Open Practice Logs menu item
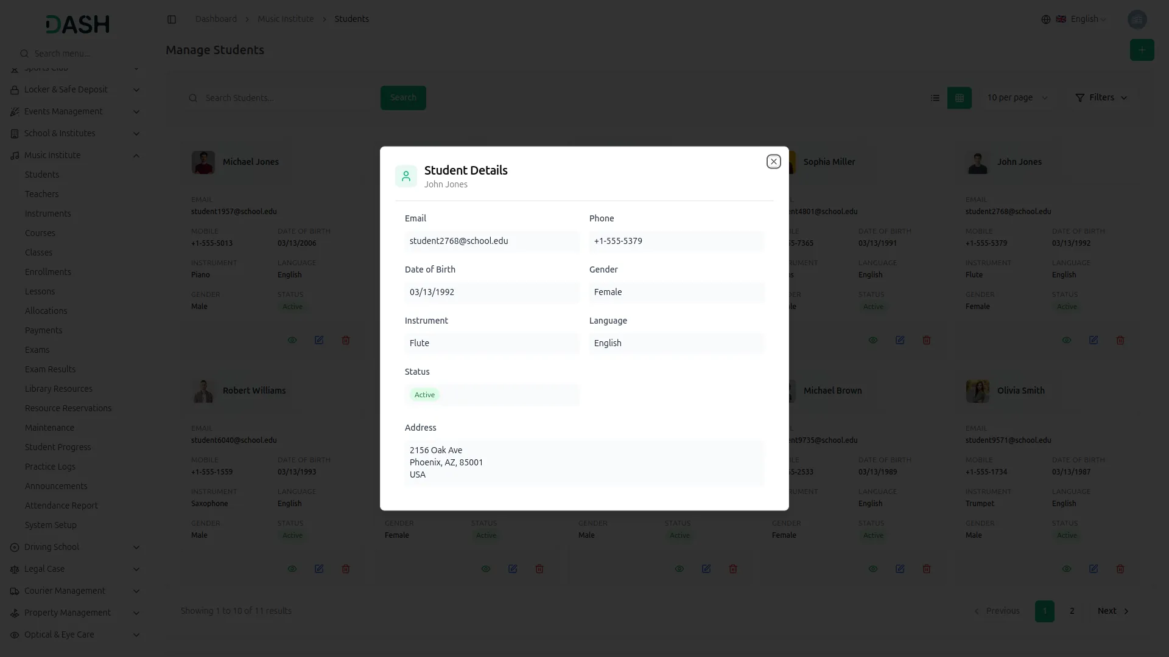Image resolution: width=1169 pixels, height=657 pixels. tap(50, 467)
